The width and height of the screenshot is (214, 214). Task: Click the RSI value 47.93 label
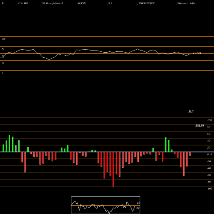[x=197, y=53]
